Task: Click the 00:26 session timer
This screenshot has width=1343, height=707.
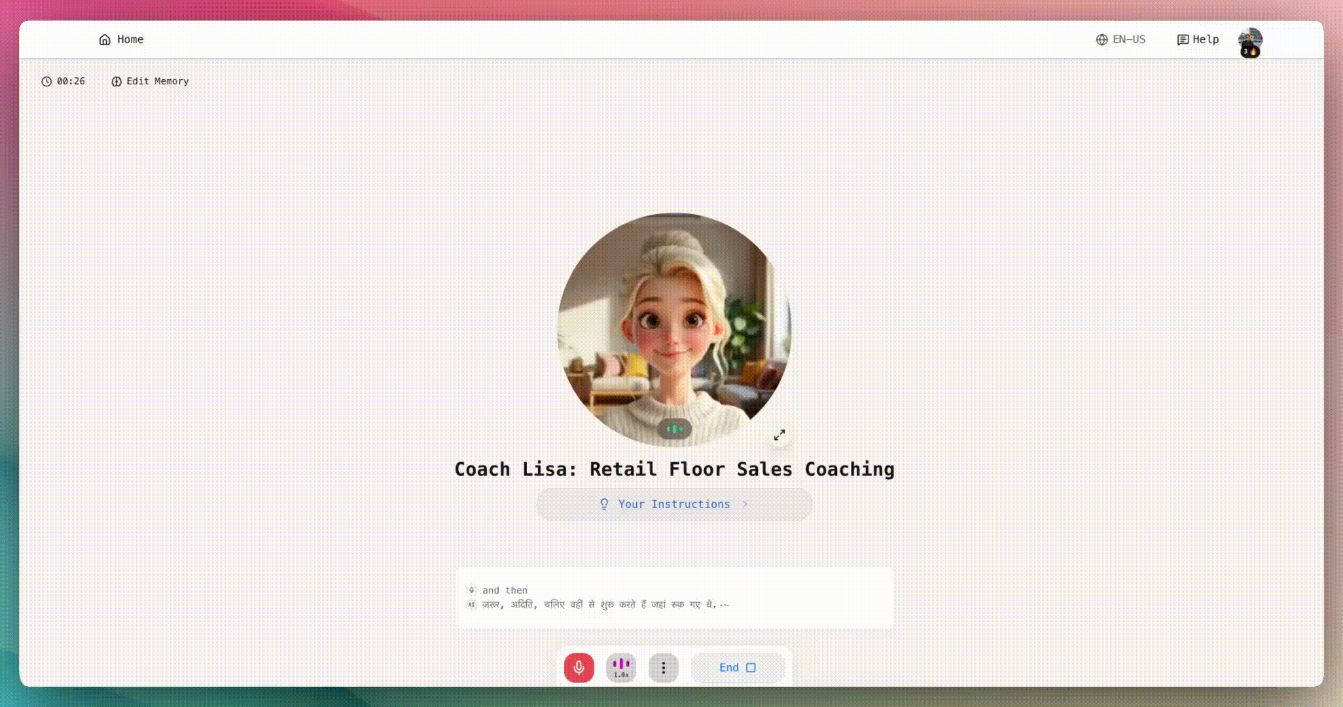Action: (x=63, y=81)
